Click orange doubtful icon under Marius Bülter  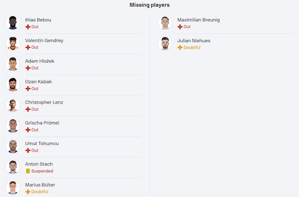click(x=28, y=192)
